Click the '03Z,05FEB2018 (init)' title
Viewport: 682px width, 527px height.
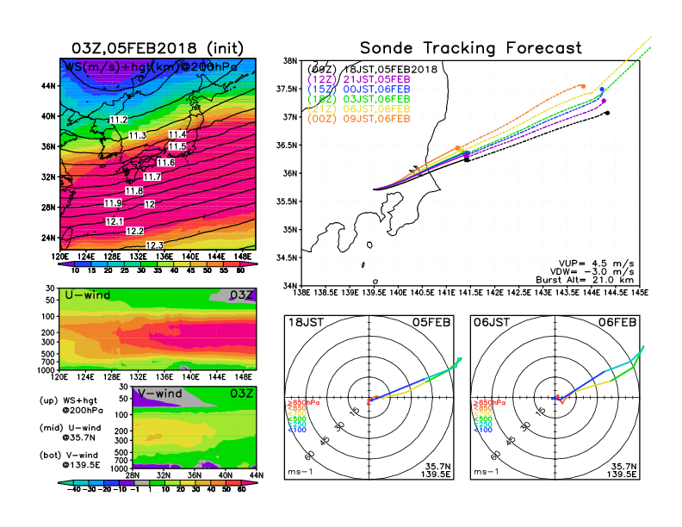[x=158, y=48]
